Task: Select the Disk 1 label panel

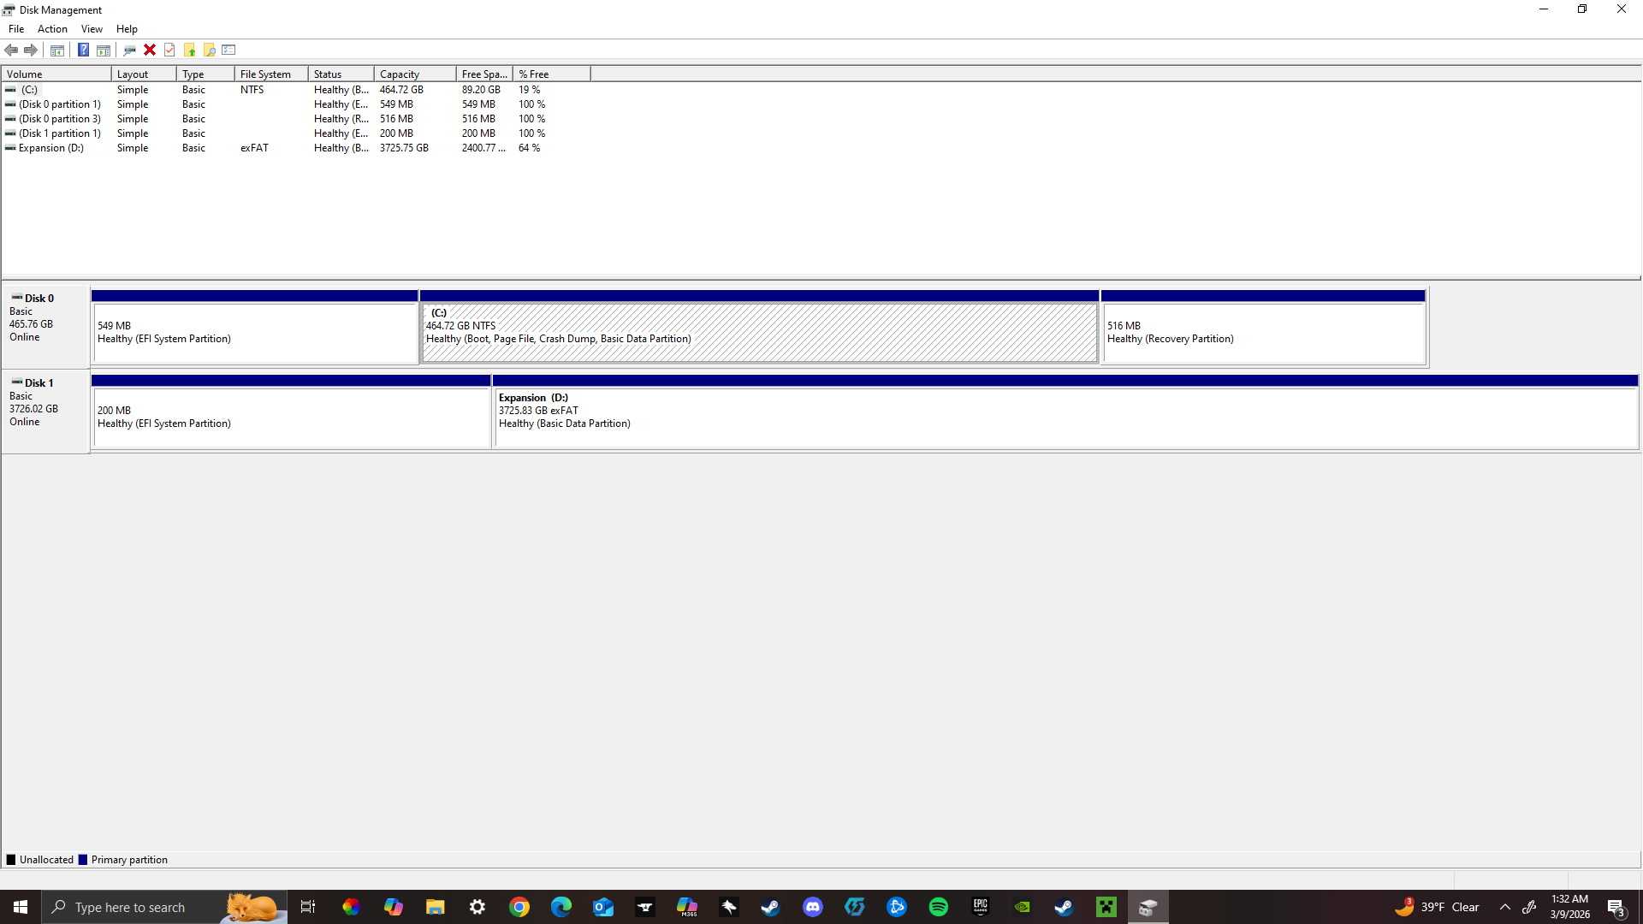Action: (x=45, y=412)
